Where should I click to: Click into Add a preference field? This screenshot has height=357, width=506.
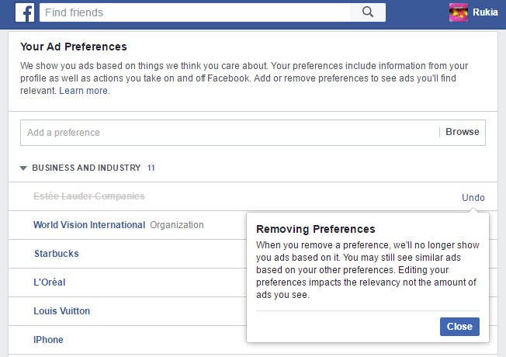(x=229, y=133)
